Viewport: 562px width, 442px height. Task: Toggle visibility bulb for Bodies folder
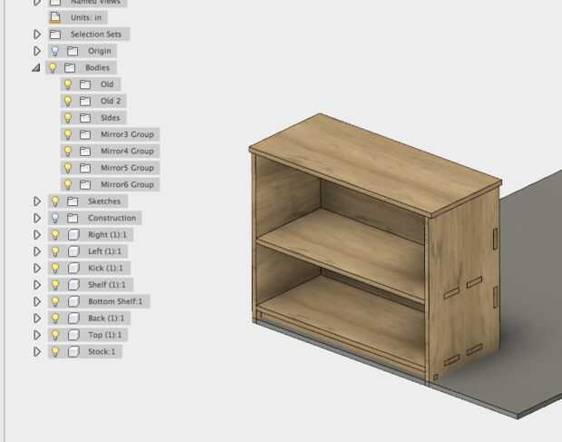(53, 67)
